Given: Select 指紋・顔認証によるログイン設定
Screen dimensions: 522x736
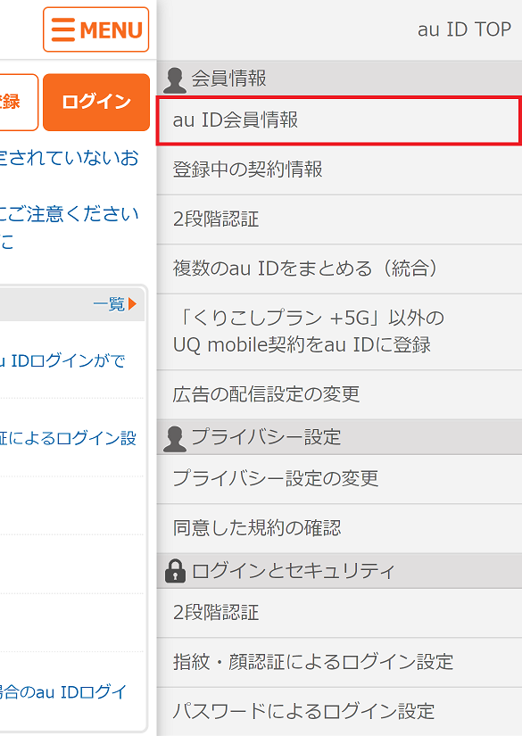Looking at the screenshot, I should [339, 662].
